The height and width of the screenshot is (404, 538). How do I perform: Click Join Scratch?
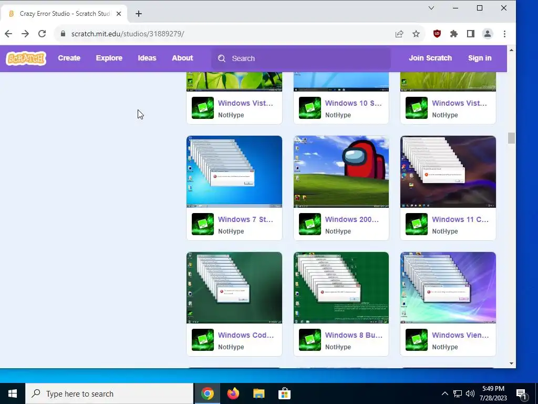[430, 58]
